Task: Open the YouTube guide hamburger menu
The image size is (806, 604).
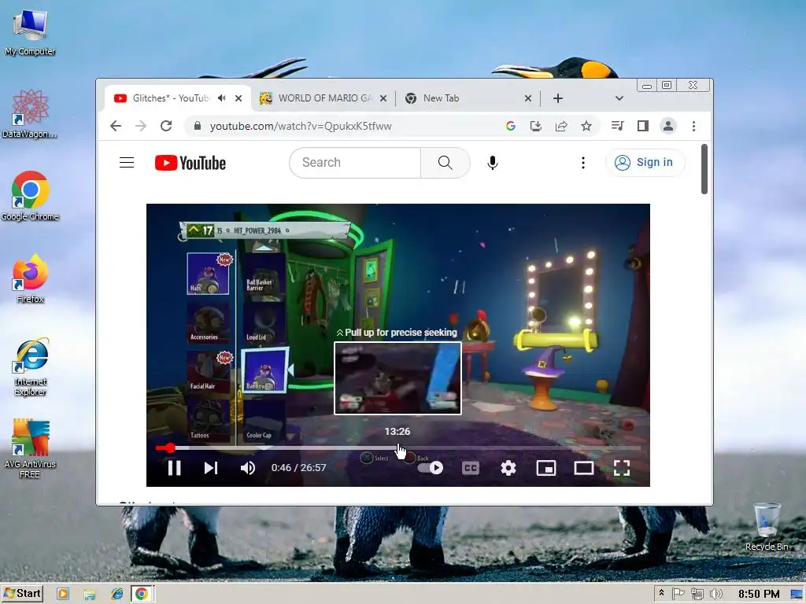Action: coord(127,163)
